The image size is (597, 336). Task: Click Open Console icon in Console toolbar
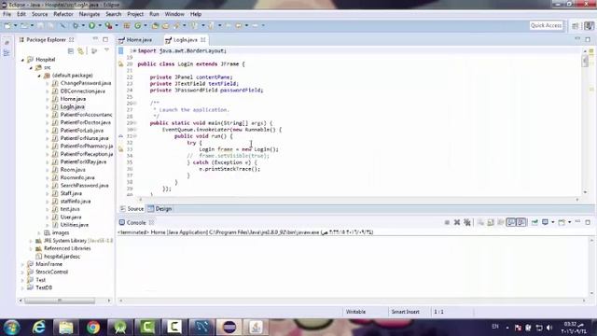[x=562, y=222]
